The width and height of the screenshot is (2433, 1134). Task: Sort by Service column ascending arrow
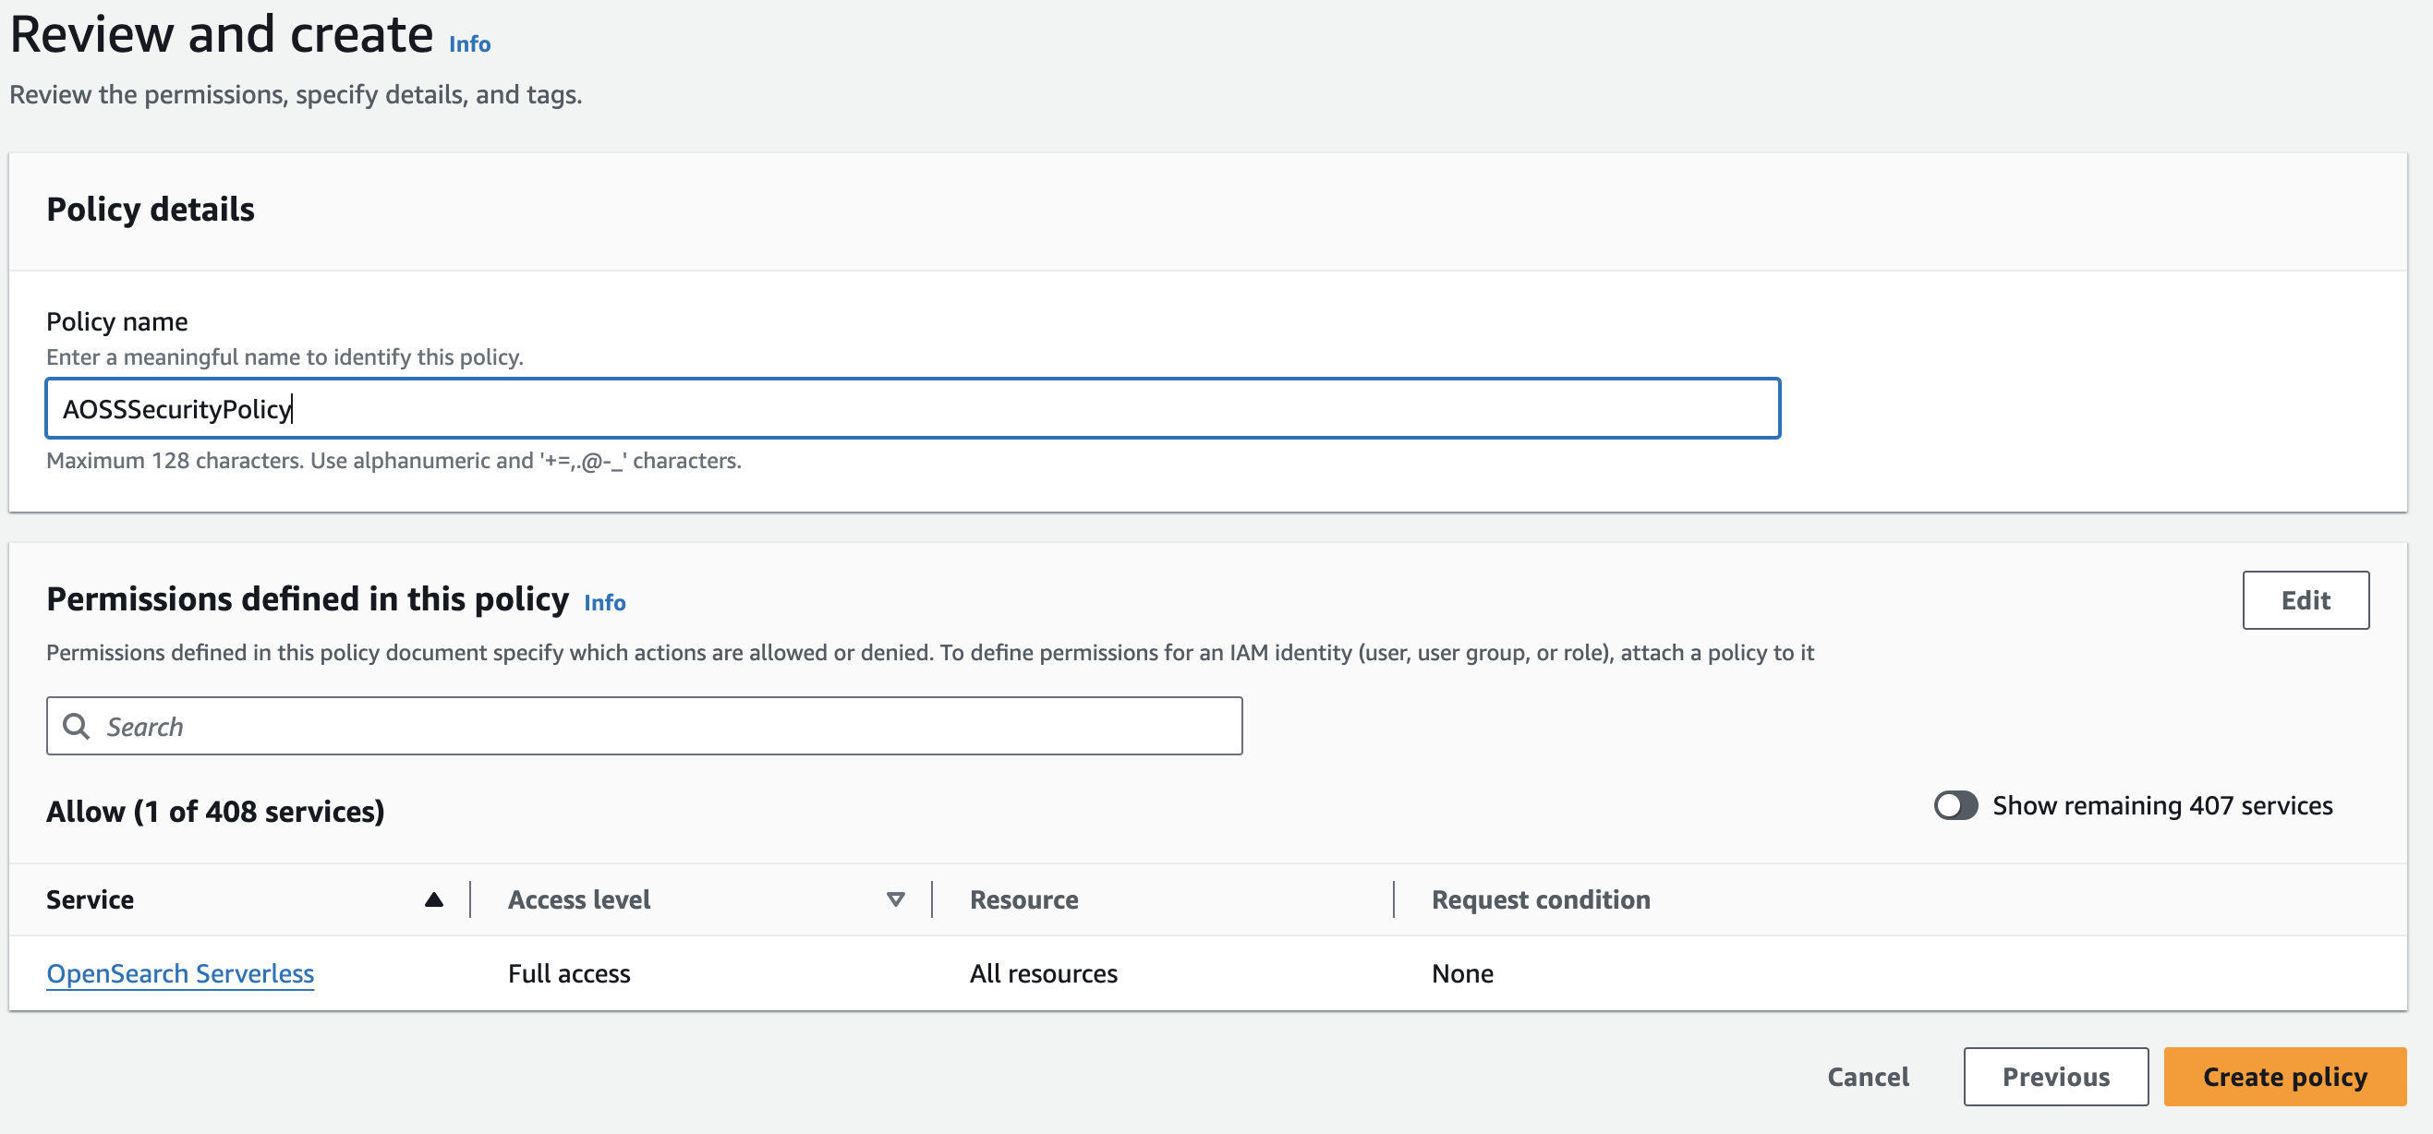pyautogui.click(x=433, y=899)
